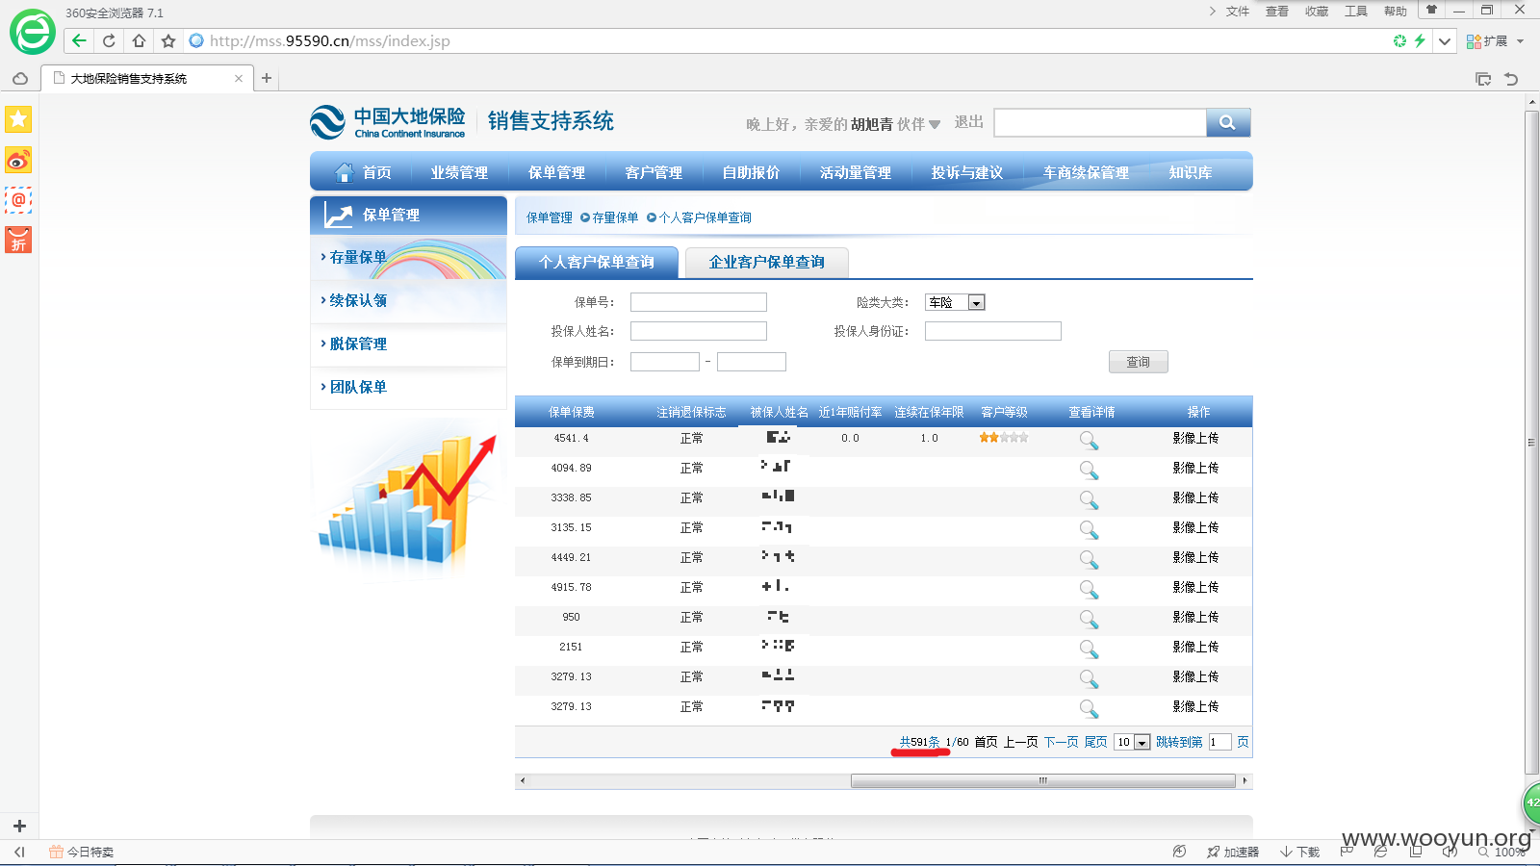The image size is (1540, 866).
Task: Open the address bar history dropdown arrow
Action: [1445, 41]
